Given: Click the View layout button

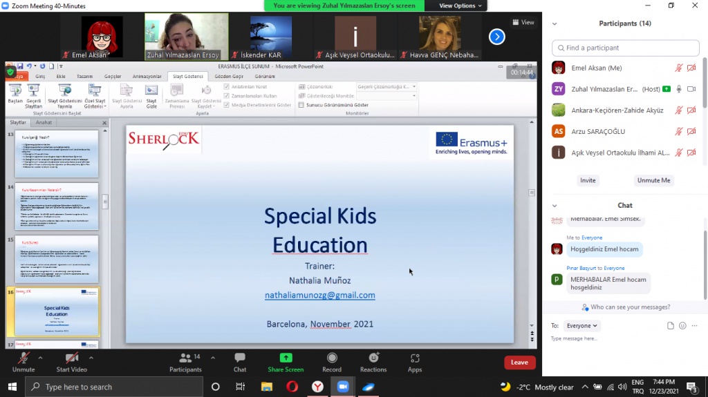Looking at the screenshot, I should pos(523,22).
